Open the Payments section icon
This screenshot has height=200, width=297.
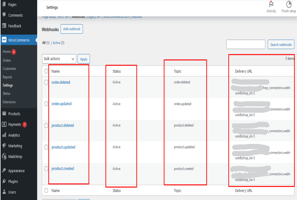click(x=4, y=124)
